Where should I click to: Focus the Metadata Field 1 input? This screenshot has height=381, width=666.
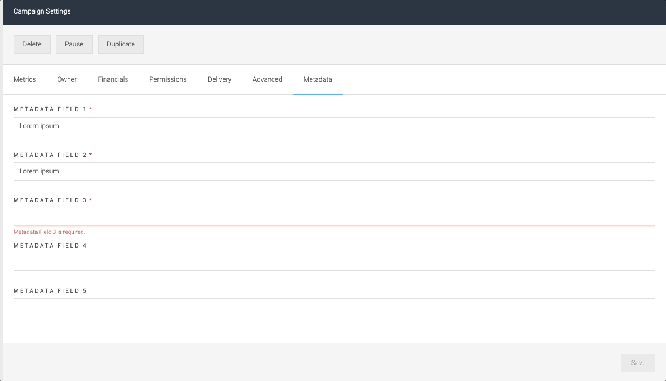point(334,126)
